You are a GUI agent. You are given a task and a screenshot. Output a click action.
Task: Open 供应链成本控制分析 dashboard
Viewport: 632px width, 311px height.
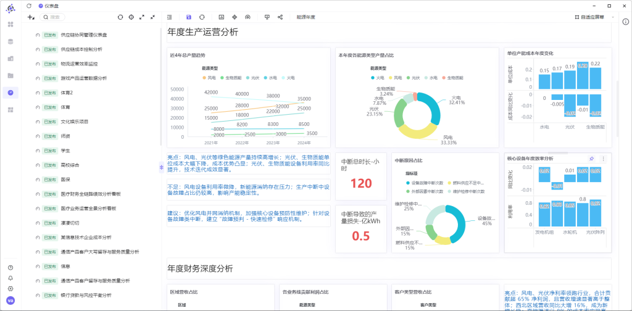pyautogui.click(x=81, y=49)
